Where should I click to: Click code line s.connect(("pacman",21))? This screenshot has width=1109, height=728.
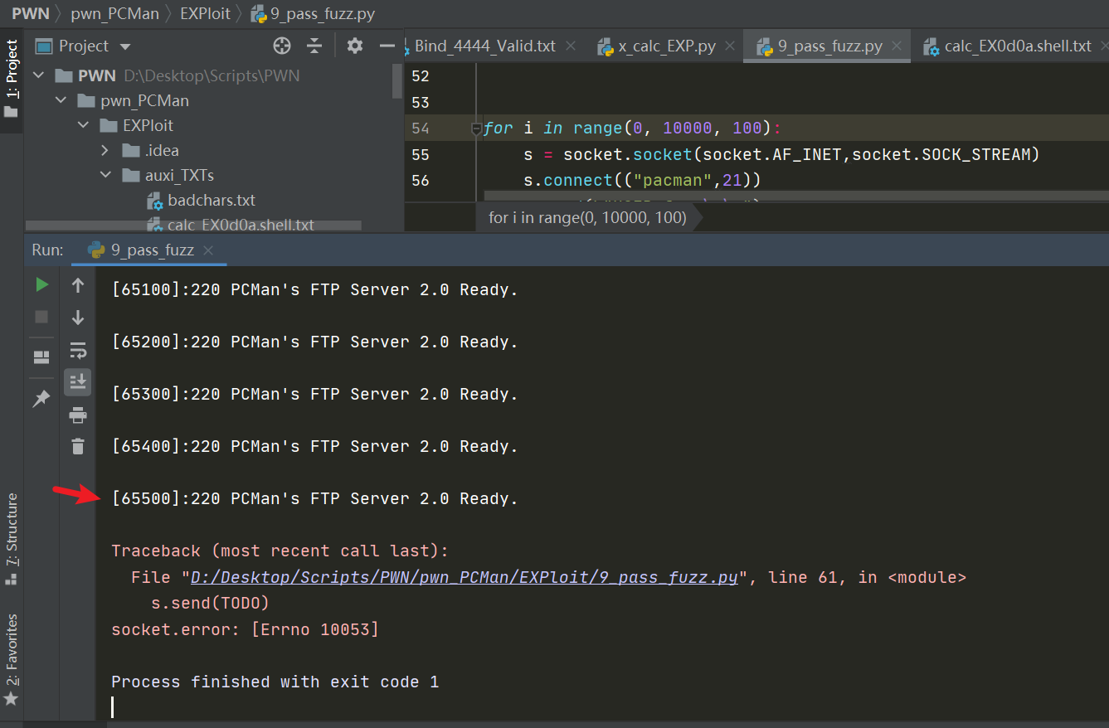click(x=642, y=180)
